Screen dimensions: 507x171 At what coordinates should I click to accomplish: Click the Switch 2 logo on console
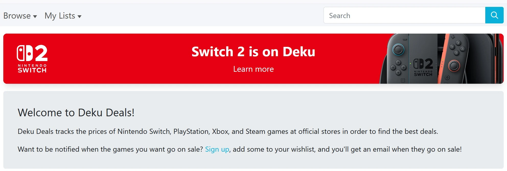pos(423,64)
